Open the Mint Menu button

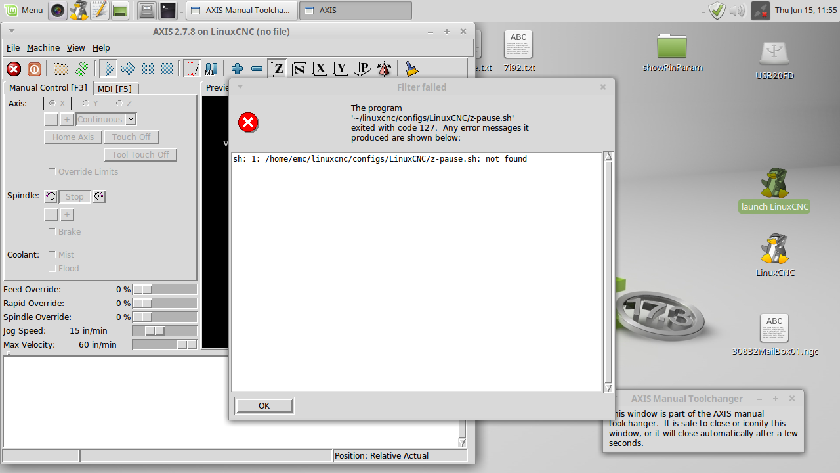coord(24,10)
